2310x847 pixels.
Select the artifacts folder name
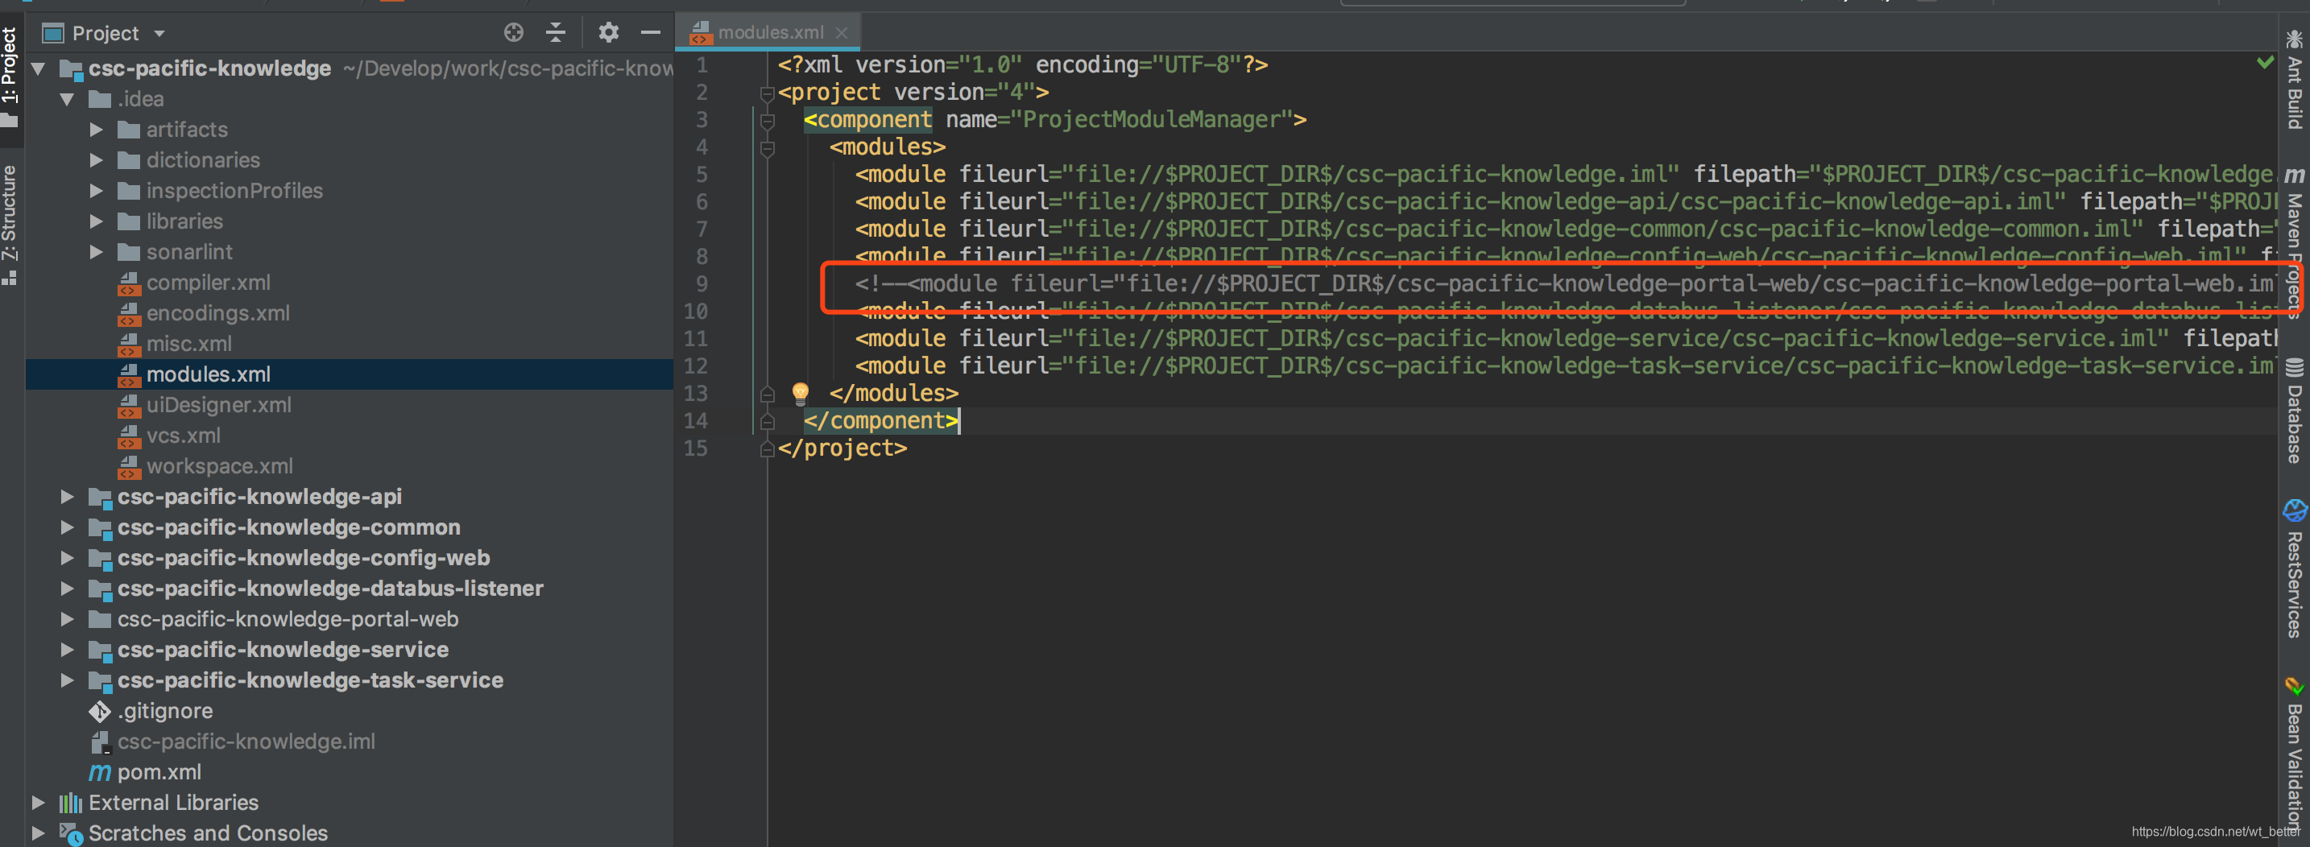pos(187,129)
